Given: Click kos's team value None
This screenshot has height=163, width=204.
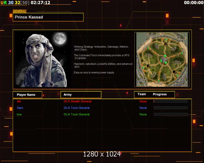Looking at the screenshot, I should (143, 114).
